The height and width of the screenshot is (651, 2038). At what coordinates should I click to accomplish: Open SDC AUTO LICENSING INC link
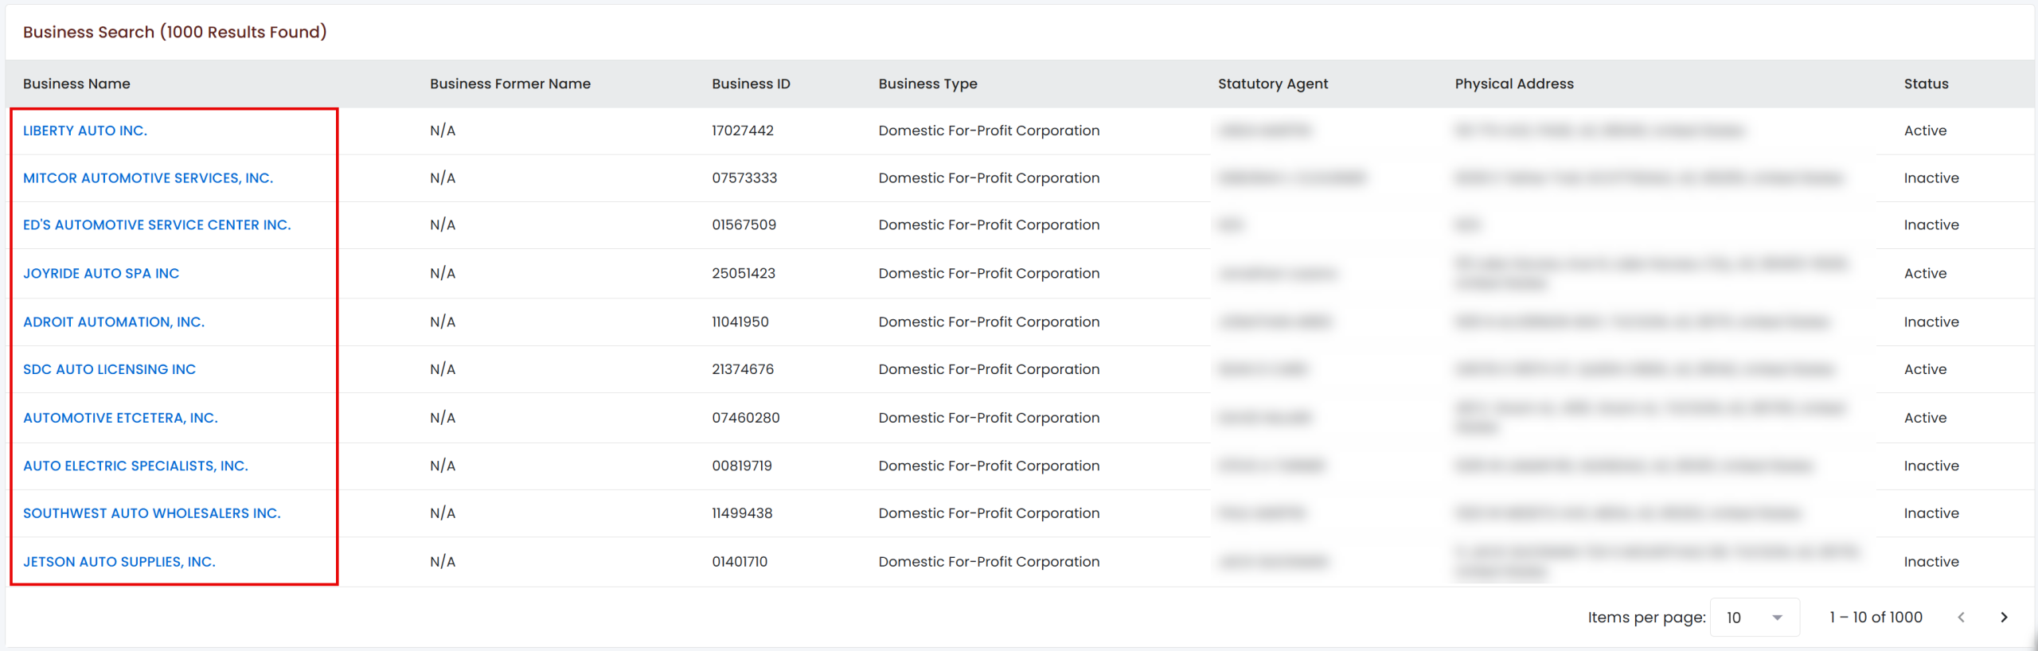tap(109, 369)
